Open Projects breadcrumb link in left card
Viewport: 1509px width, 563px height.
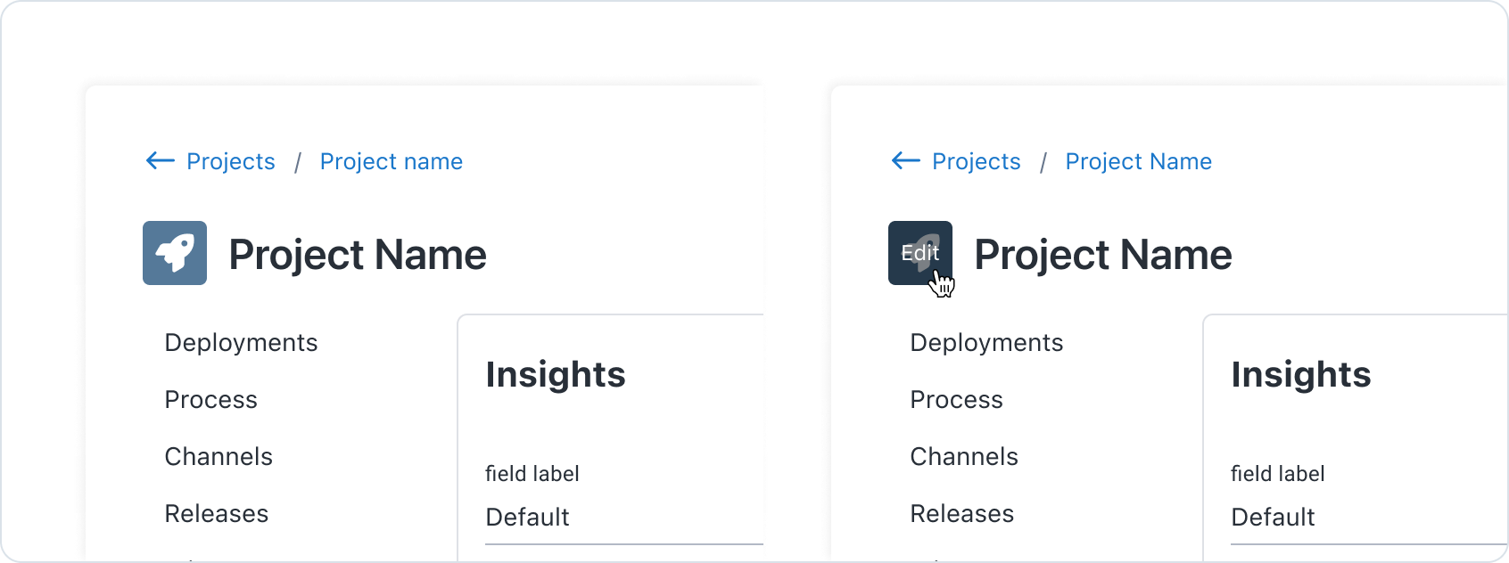coord(230,161)
